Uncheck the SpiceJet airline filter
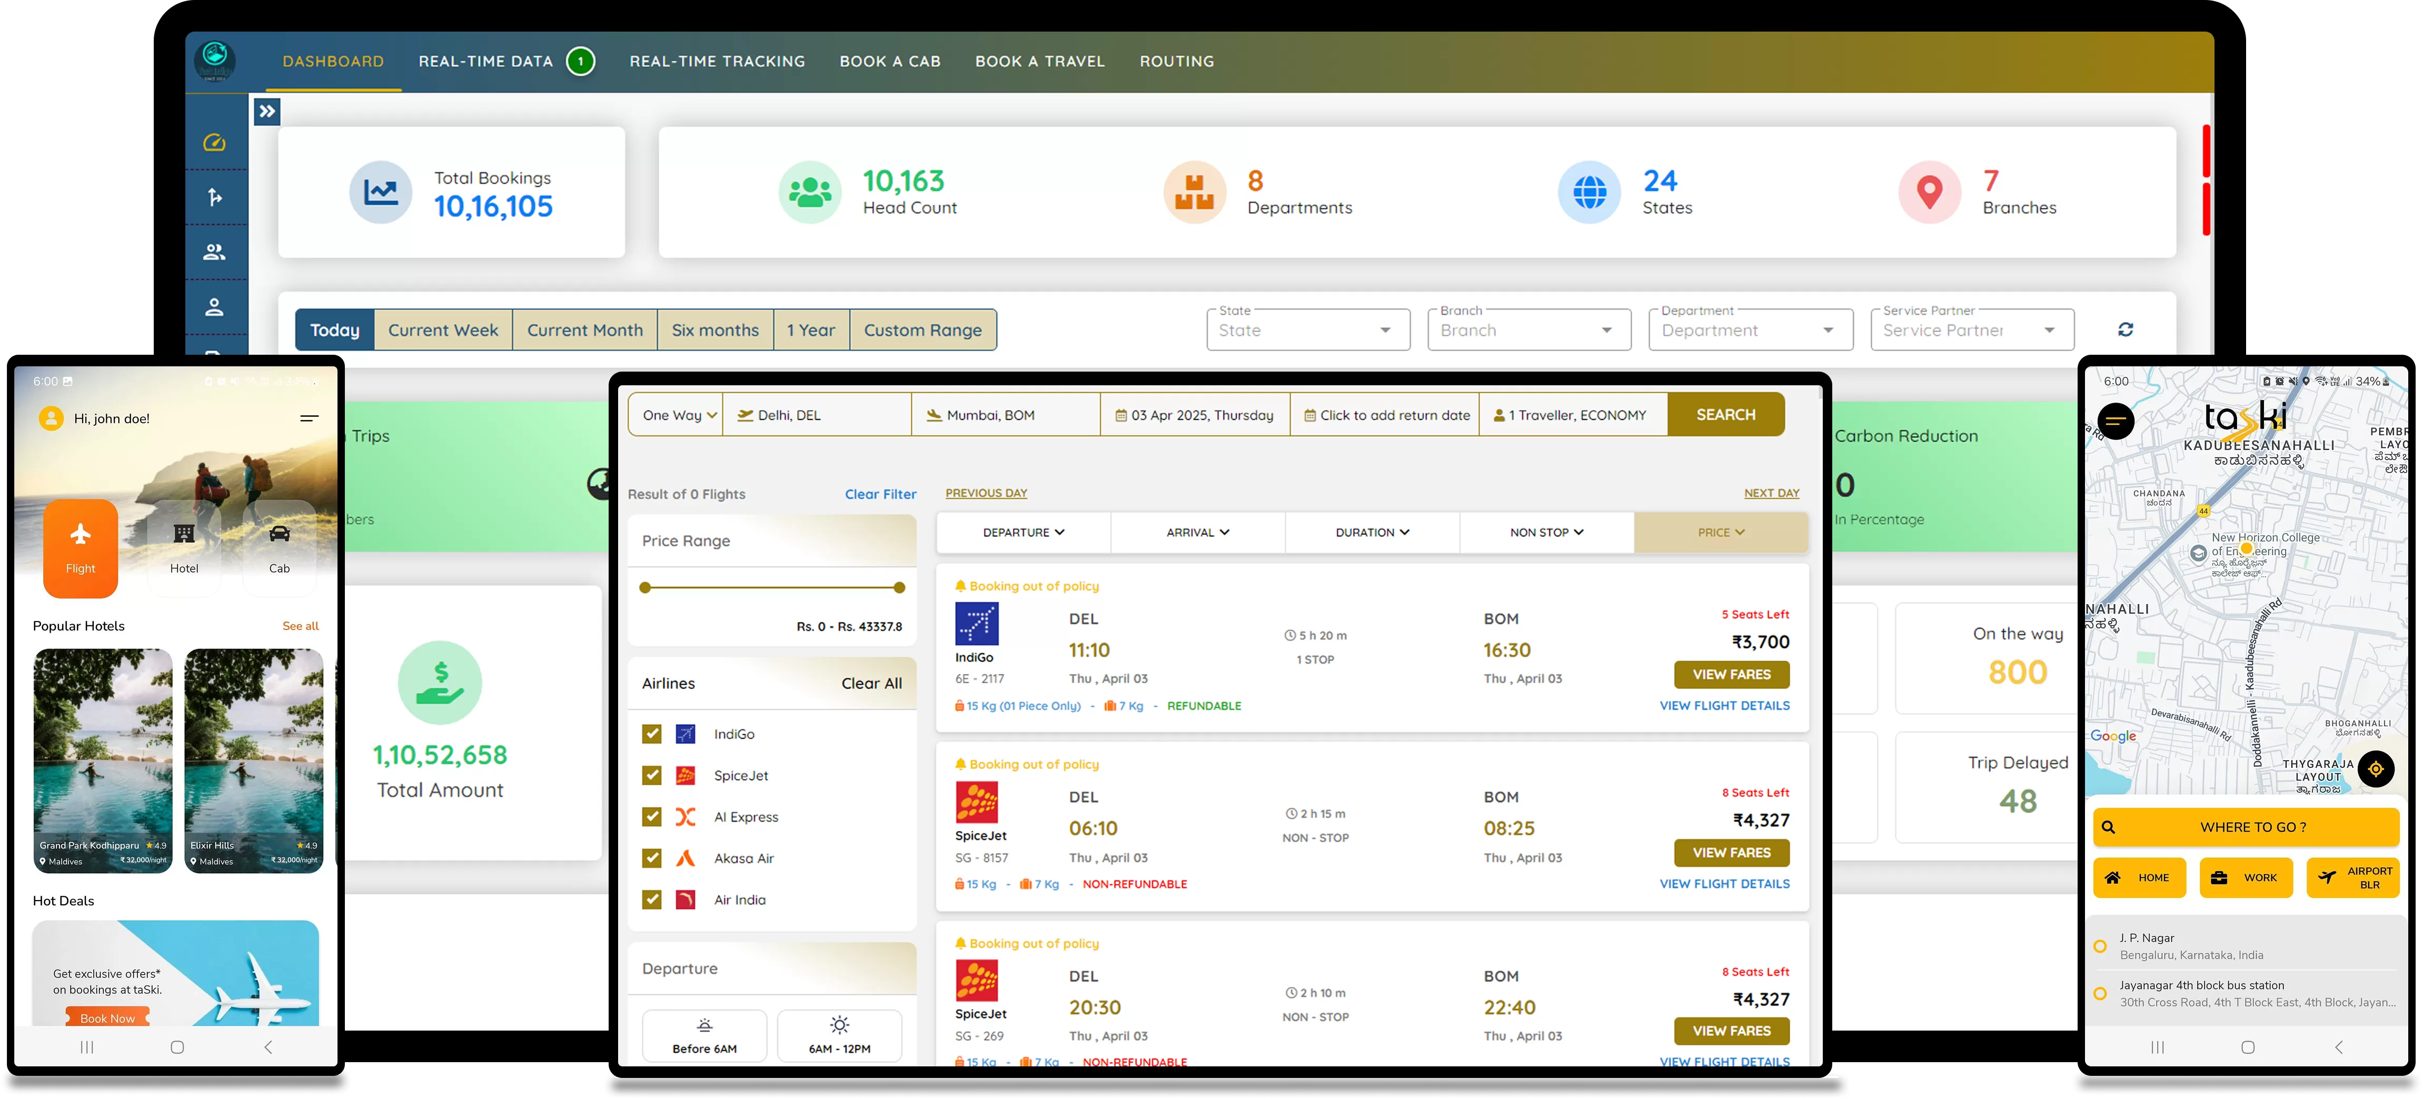 (652, 776)
